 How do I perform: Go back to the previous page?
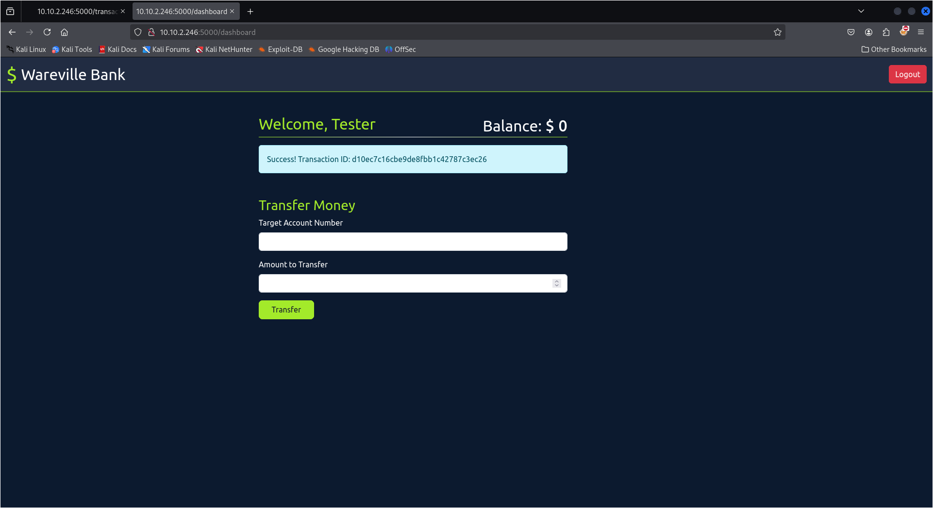[x=12, y=32]
